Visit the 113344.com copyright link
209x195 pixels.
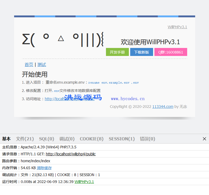(x=163, y=107)
